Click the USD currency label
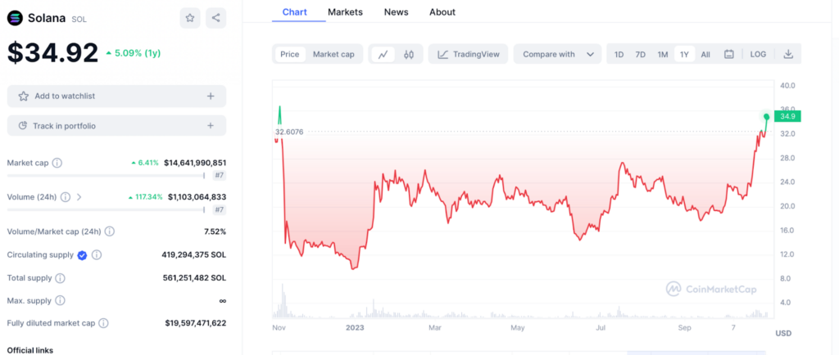 pyautogui.click(x=782, y=333)
